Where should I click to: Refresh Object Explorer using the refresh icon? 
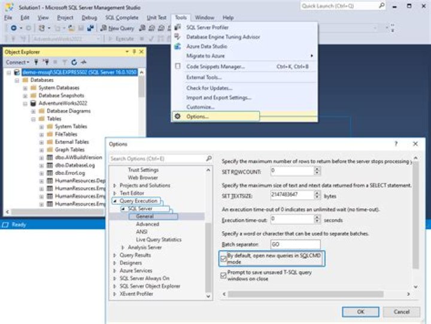74,62
